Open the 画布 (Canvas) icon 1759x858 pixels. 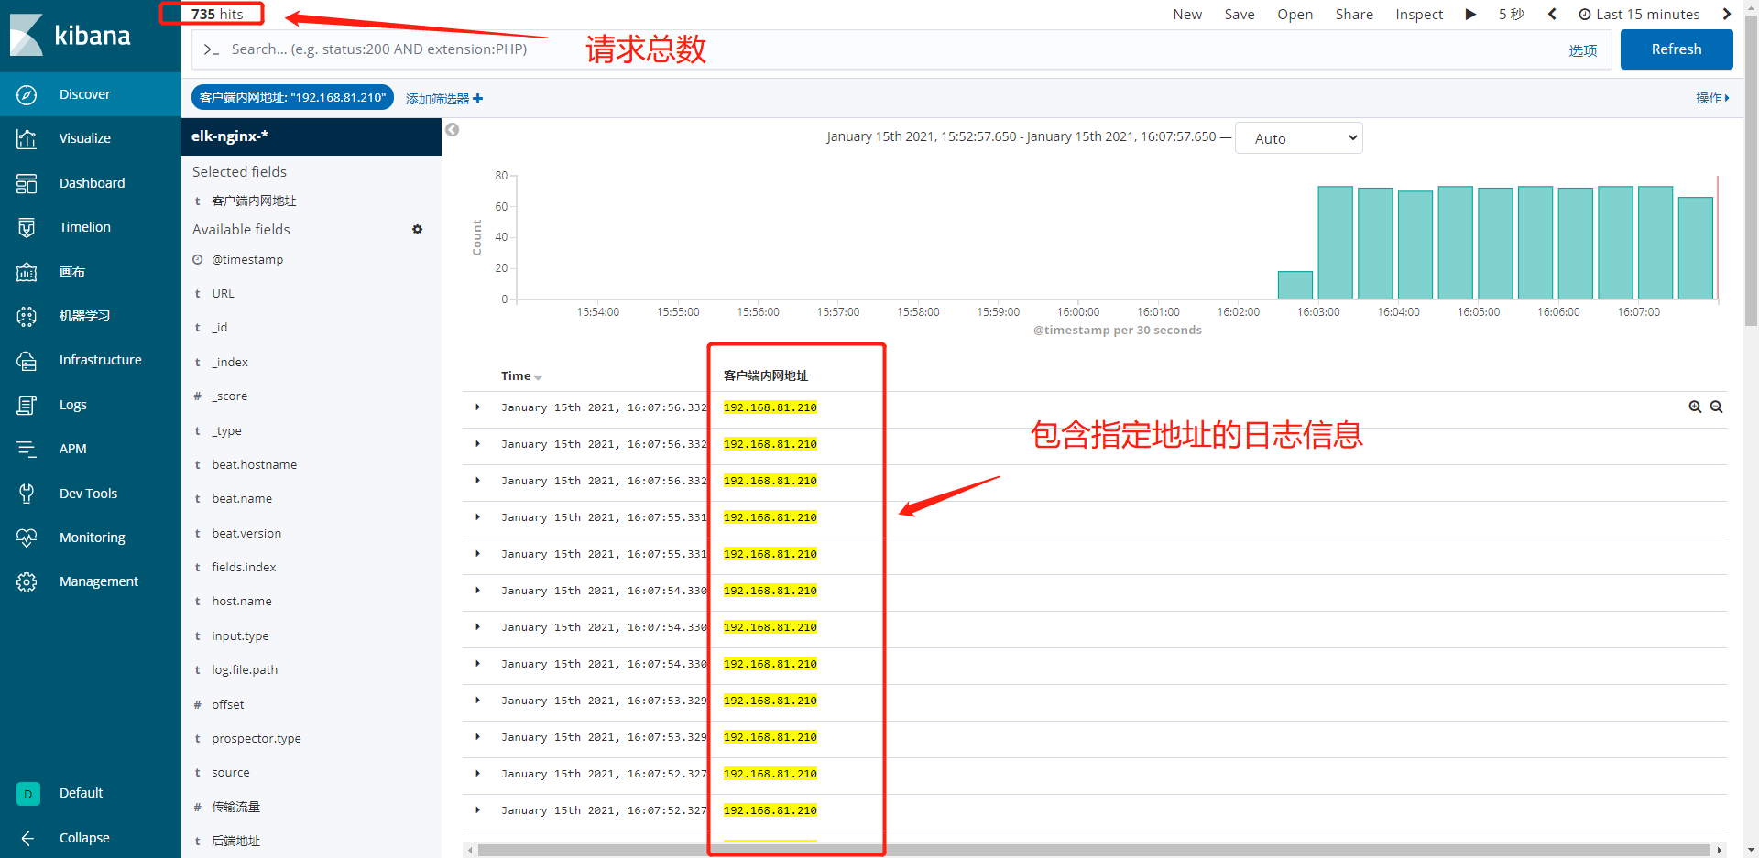click(x=27, y=271)
